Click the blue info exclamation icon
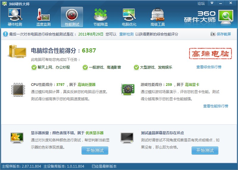Image resolution: width=238 pixels, height=170 pixels. pyautogui.click(x=5, y=34)
